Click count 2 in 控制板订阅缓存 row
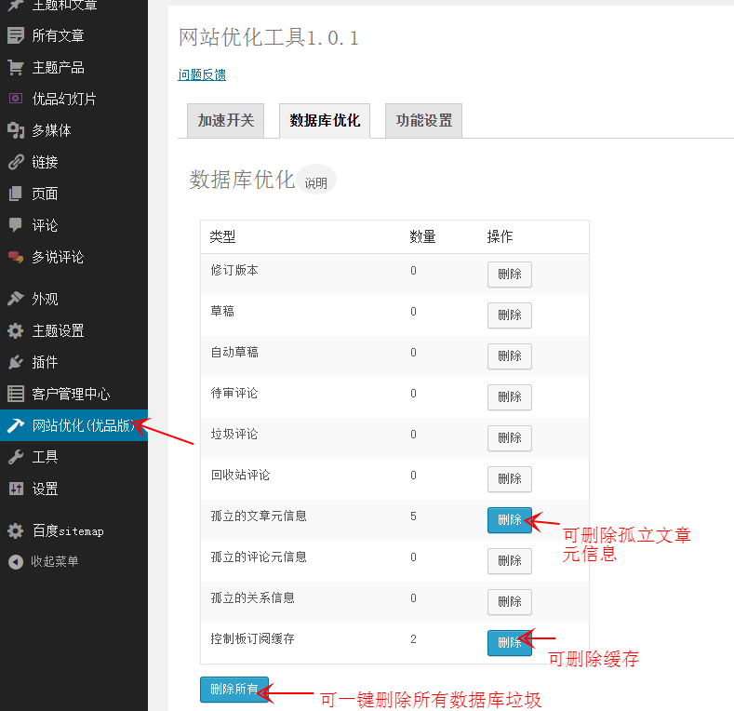Viewport: 734px width, 711px height. pyautogui.click(x=413, y=638)
